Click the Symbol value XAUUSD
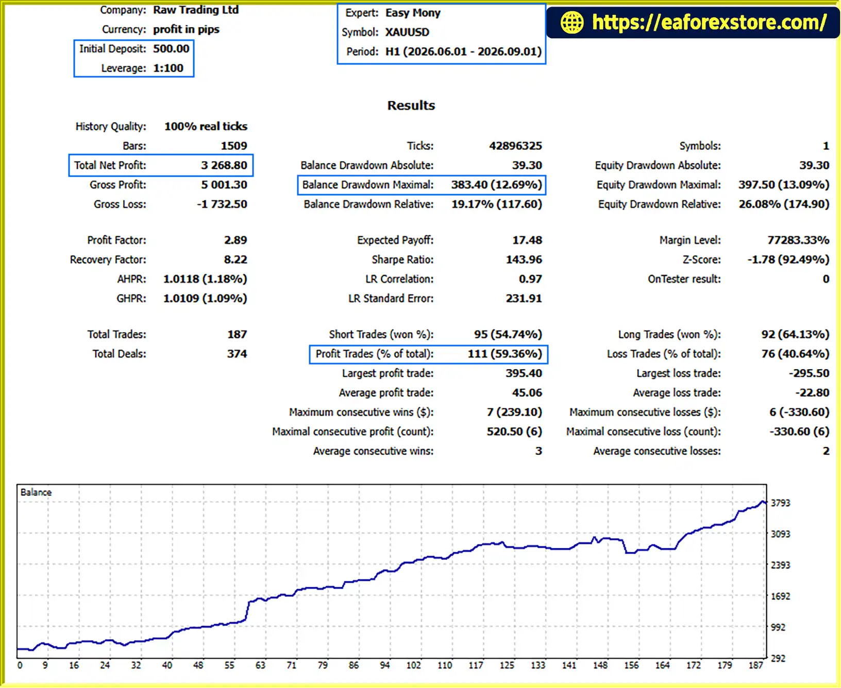Image resolution: width=841 pixels, height=688 pixels. click(x=407, y=32)
